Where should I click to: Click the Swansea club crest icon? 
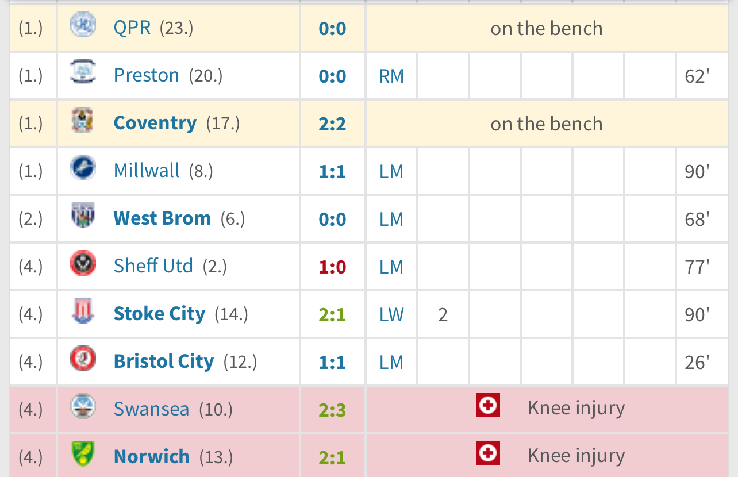(x=83, y=406)
